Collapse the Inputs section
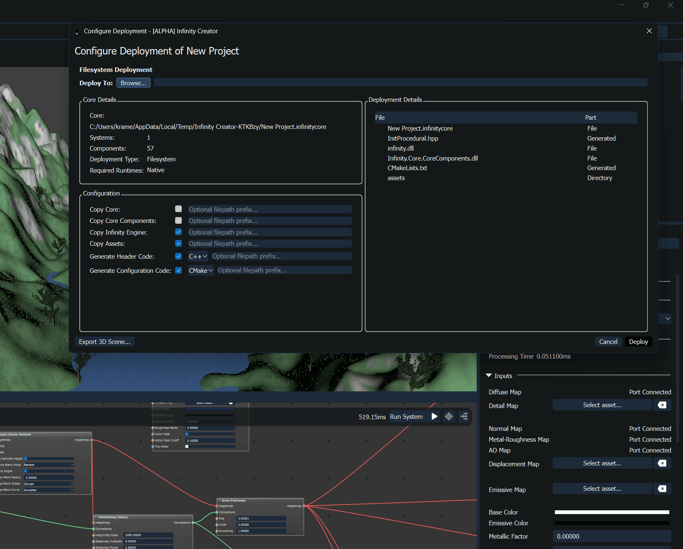Screen dimensions: 683x549 [489, 376]
